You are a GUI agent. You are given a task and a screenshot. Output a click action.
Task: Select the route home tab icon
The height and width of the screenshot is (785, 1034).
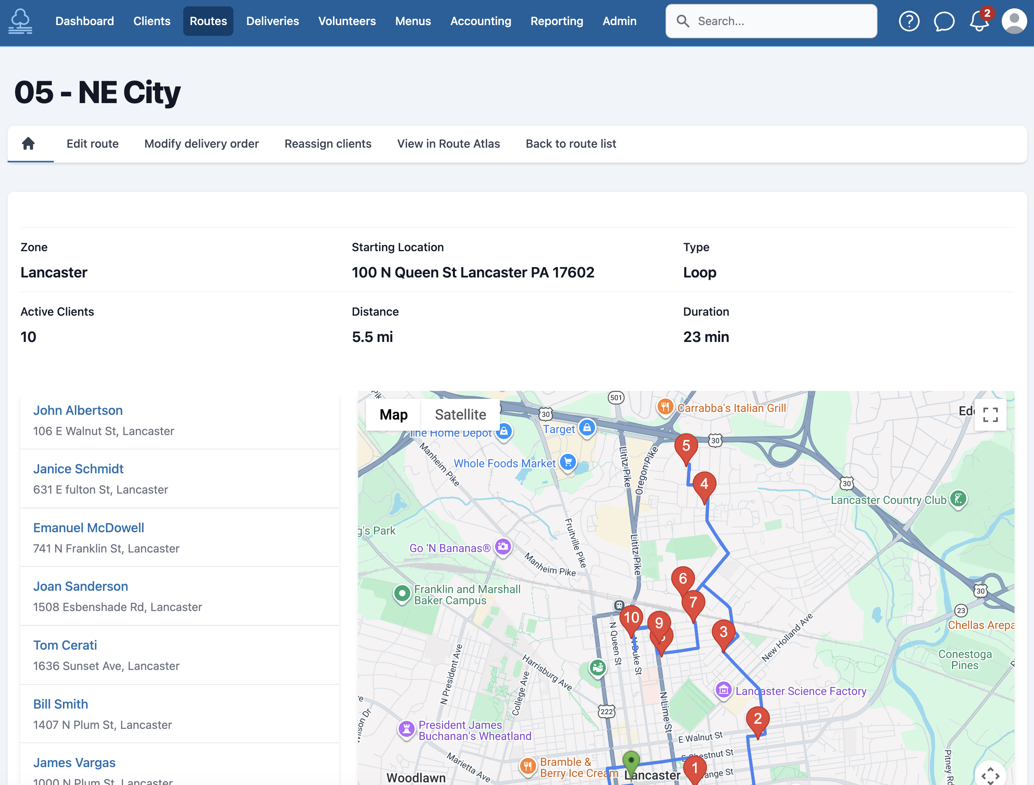point(29,143)
